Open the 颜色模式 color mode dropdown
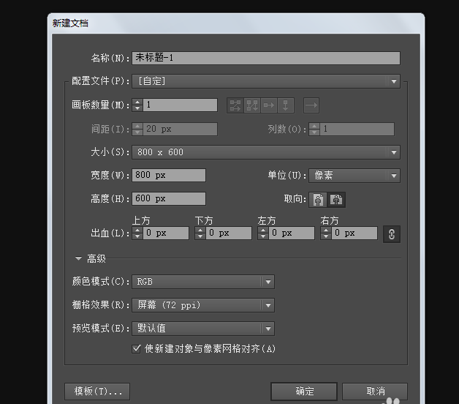This screenshot has height=404, width=459. (203, 282)
